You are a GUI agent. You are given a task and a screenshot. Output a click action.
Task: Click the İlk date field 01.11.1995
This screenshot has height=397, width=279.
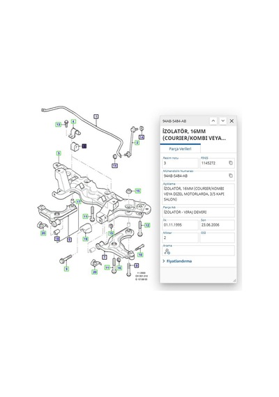pyautogui.click(x=181, y=225)
